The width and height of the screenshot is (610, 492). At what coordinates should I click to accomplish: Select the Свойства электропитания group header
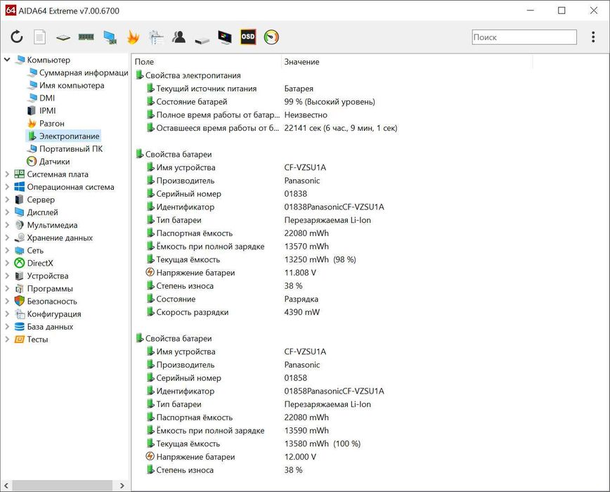(x=188, y=75)
